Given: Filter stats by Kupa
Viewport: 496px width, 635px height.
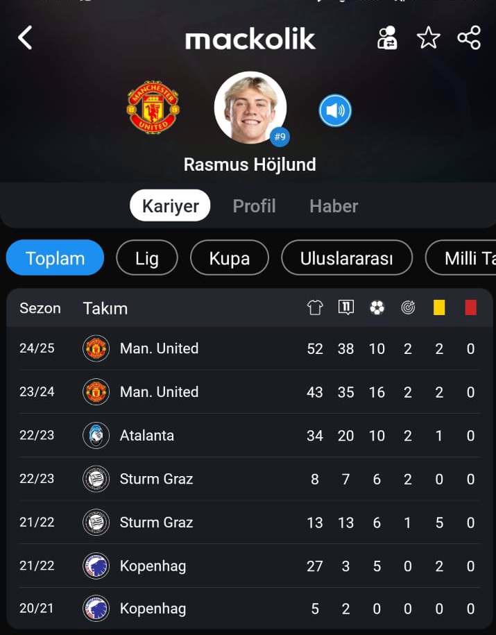Looking at the screenshot, I should tap(229, 258).
